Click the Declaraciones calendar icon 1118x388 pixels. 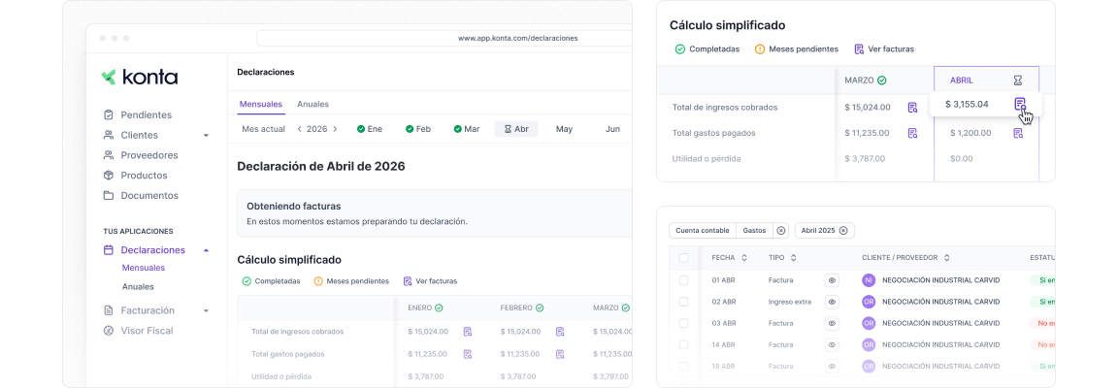point(109,250)
